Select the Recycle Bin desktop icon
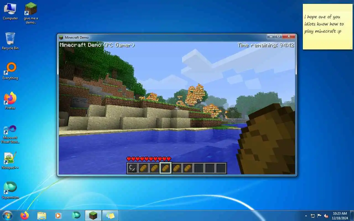The image size is (354, 221). [10, 41]
